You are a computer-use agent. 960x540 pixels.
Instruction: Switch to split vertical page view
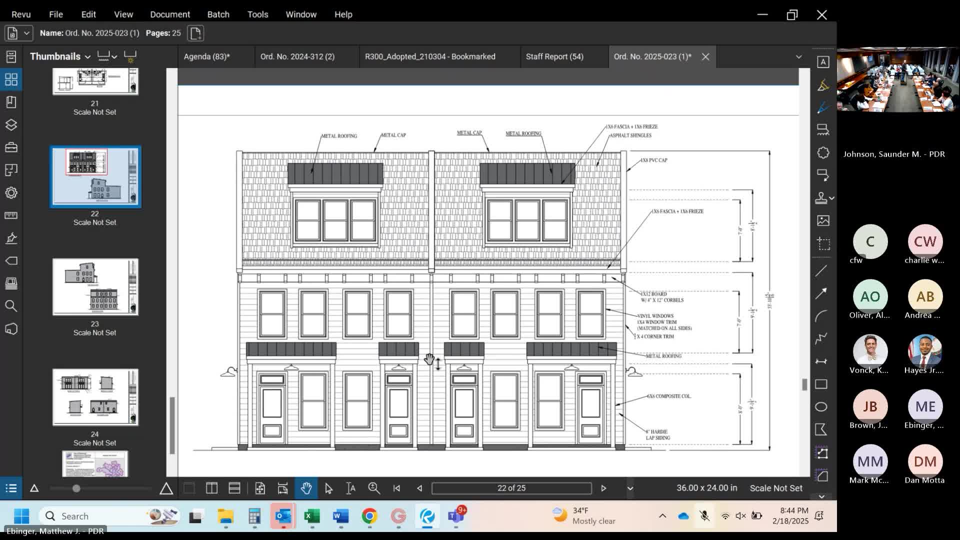[212, 488]
